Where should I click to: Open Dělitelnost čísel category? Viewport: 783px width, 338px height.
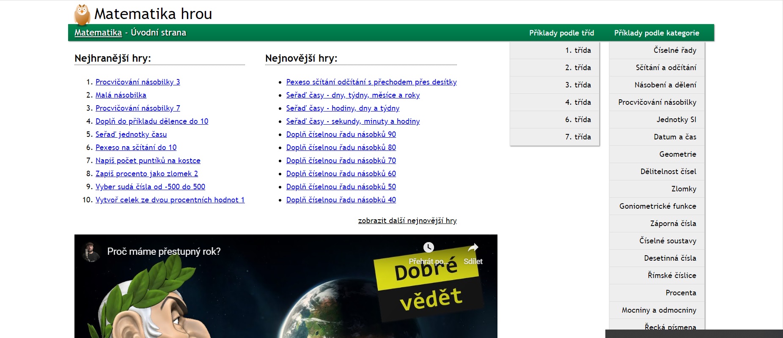[x=657, y=172]
